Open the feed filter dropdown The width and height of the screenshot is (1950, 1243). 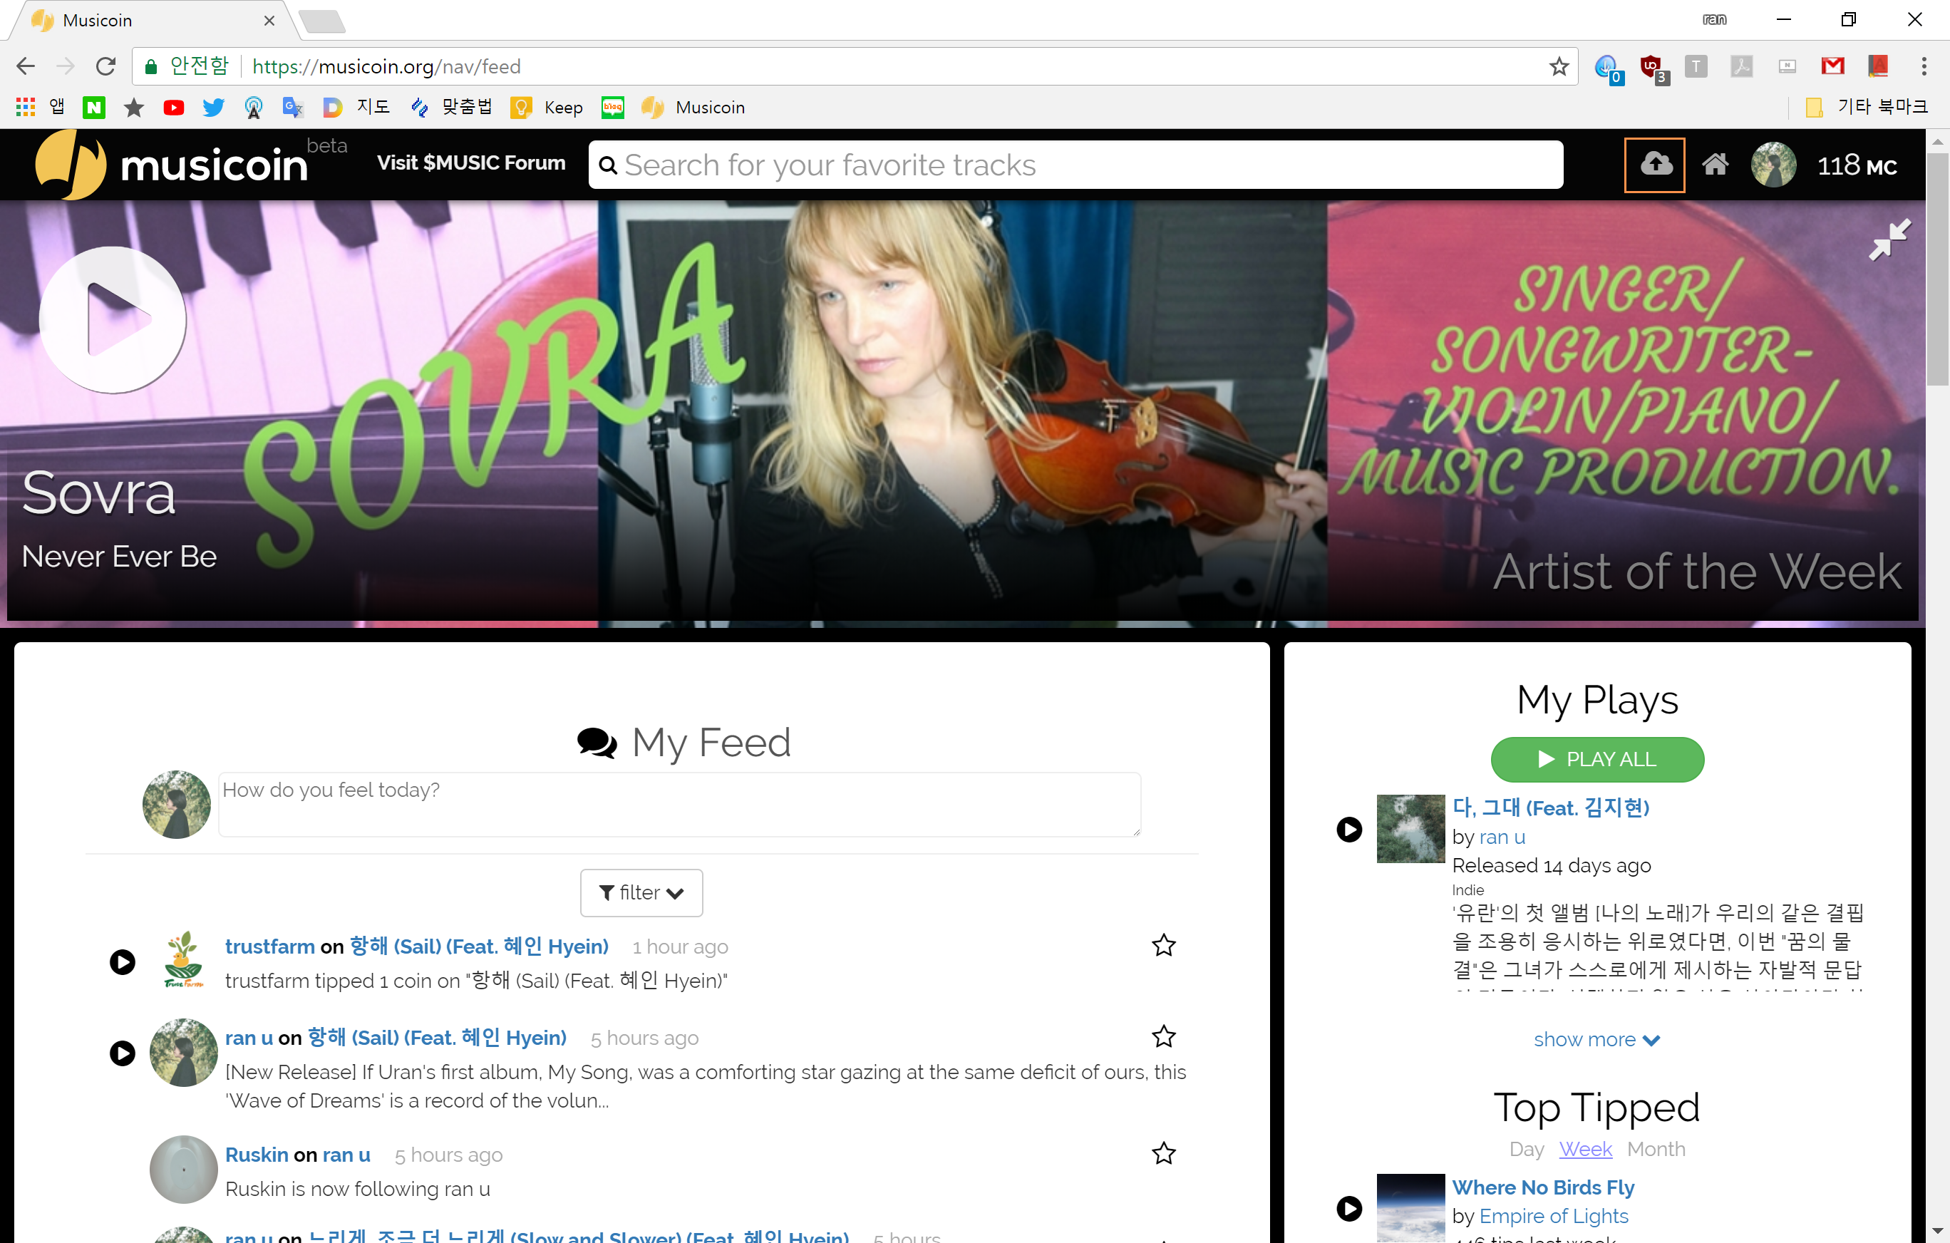641,892
